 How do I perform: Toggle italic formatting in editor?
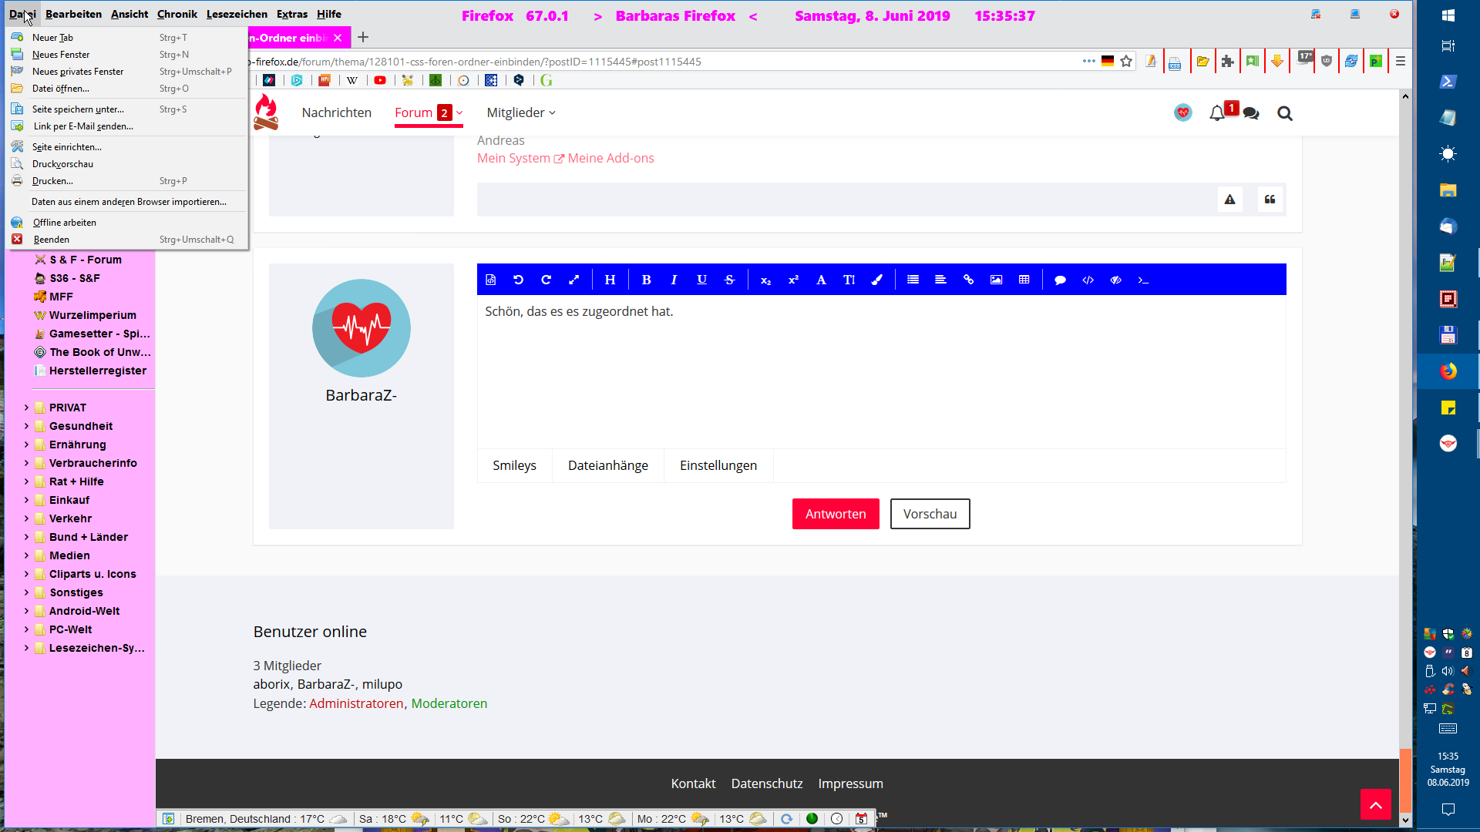click(x=674, y=280)
